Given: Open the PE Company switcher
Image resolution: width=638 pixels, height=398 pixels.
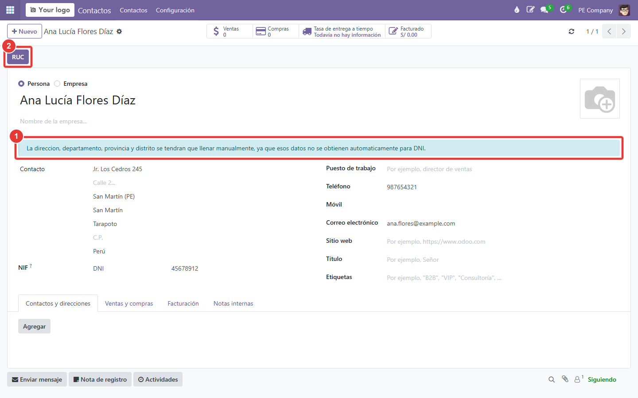Looking at the screenshot, I should [595, 10].
